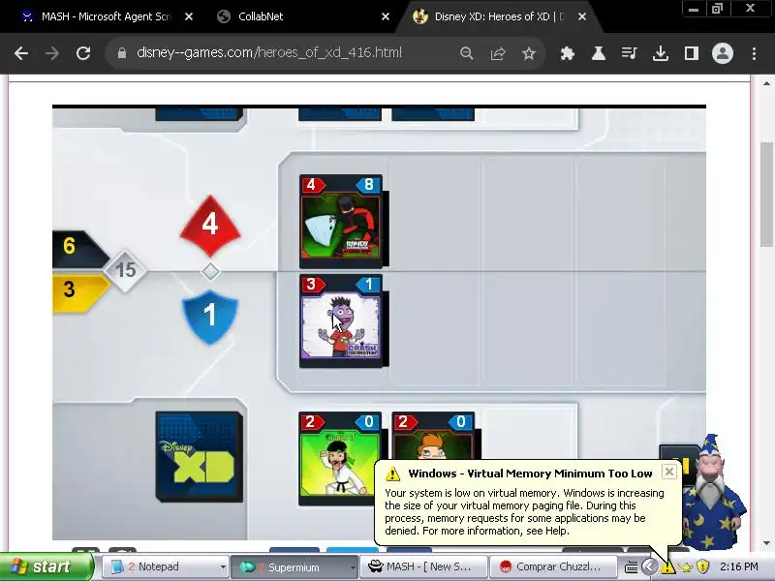Close the Disney XD browser tab
This screenshot has width=775, height=581.
pyautogui.click(x=582, y=16)
